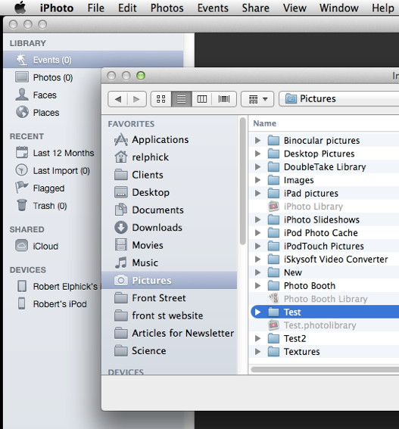
Task: Expand the DoubleTake Library folder
Action: pyautogui.click(x=257, y=166)
